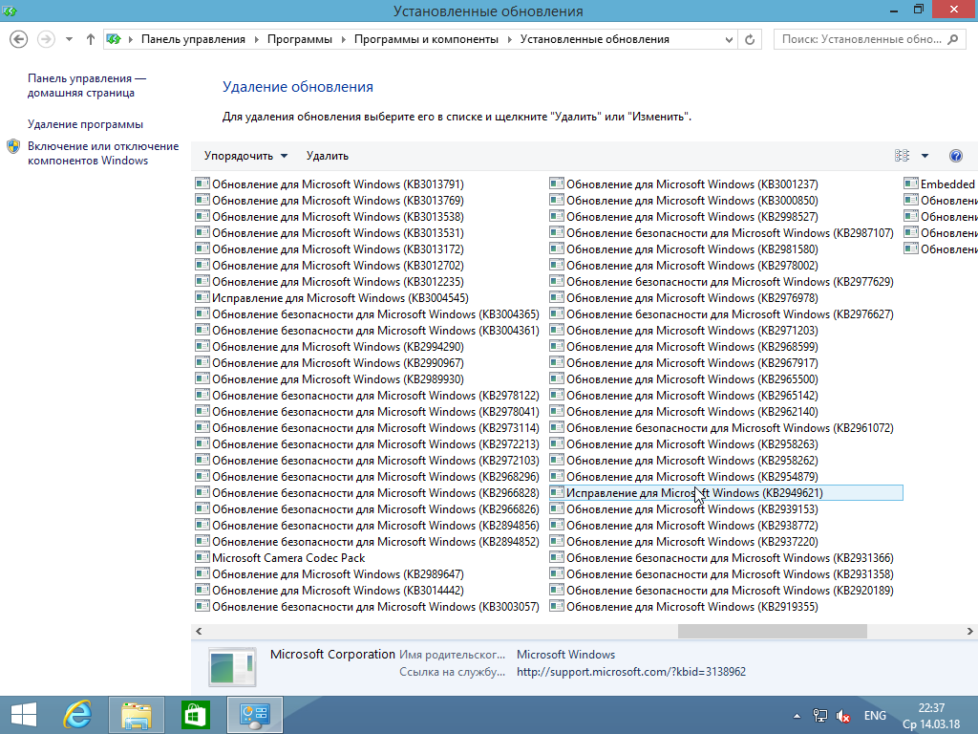Screen dimensions: 978x734
Task: Go up one level with up arrow
Action: pyautogui.click(x=91, y=39)
